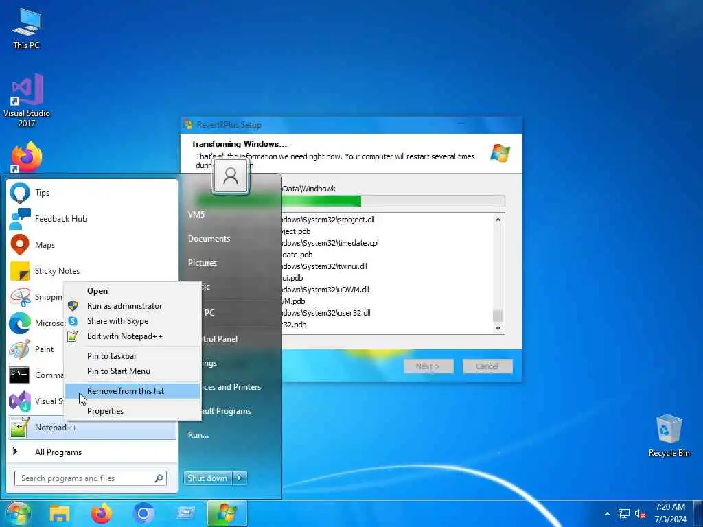Click the magnifier icon in Start search box
Viewport: 703px width, 527px height.
point(159,478)
